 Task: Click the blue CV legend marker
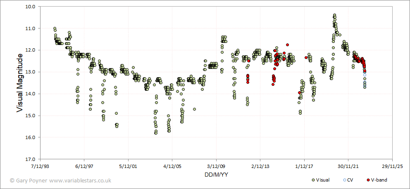[x=344, y=180]
